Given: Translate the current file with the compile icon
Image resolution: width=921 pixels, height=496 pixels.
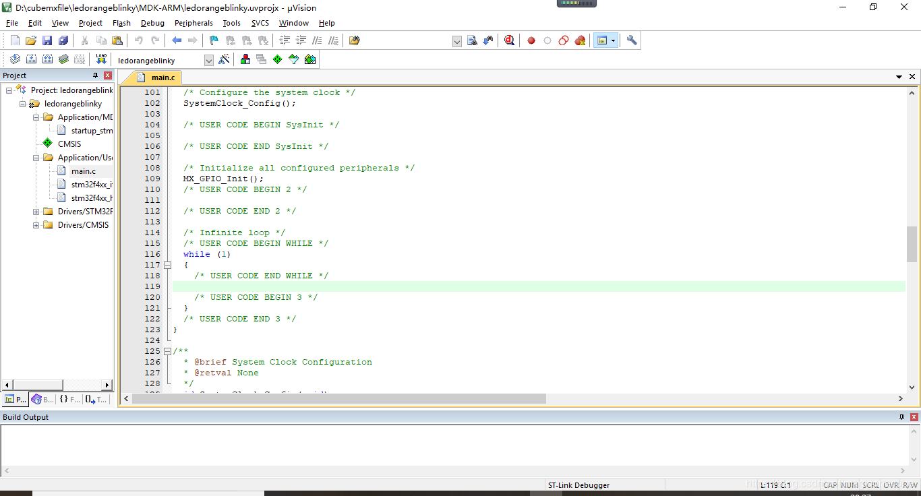Looking at the screenshot, I should pyautogui.click(x=15, y=59).
